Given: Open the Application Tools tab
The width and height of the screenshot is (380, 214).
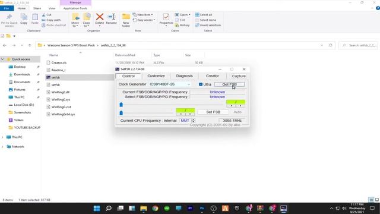Looking at the screenshot, I should point(75,8).
